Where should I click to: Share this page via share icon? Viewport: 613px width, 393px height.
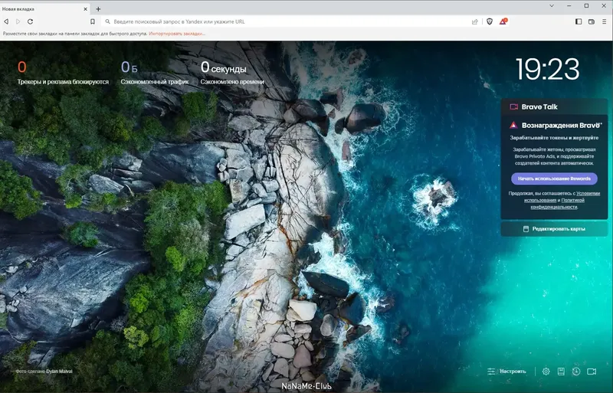(x=474, y=21)
